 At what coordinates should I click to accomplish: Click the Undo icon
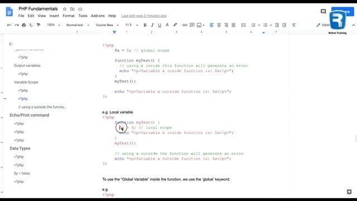click(x=9, y=25)
